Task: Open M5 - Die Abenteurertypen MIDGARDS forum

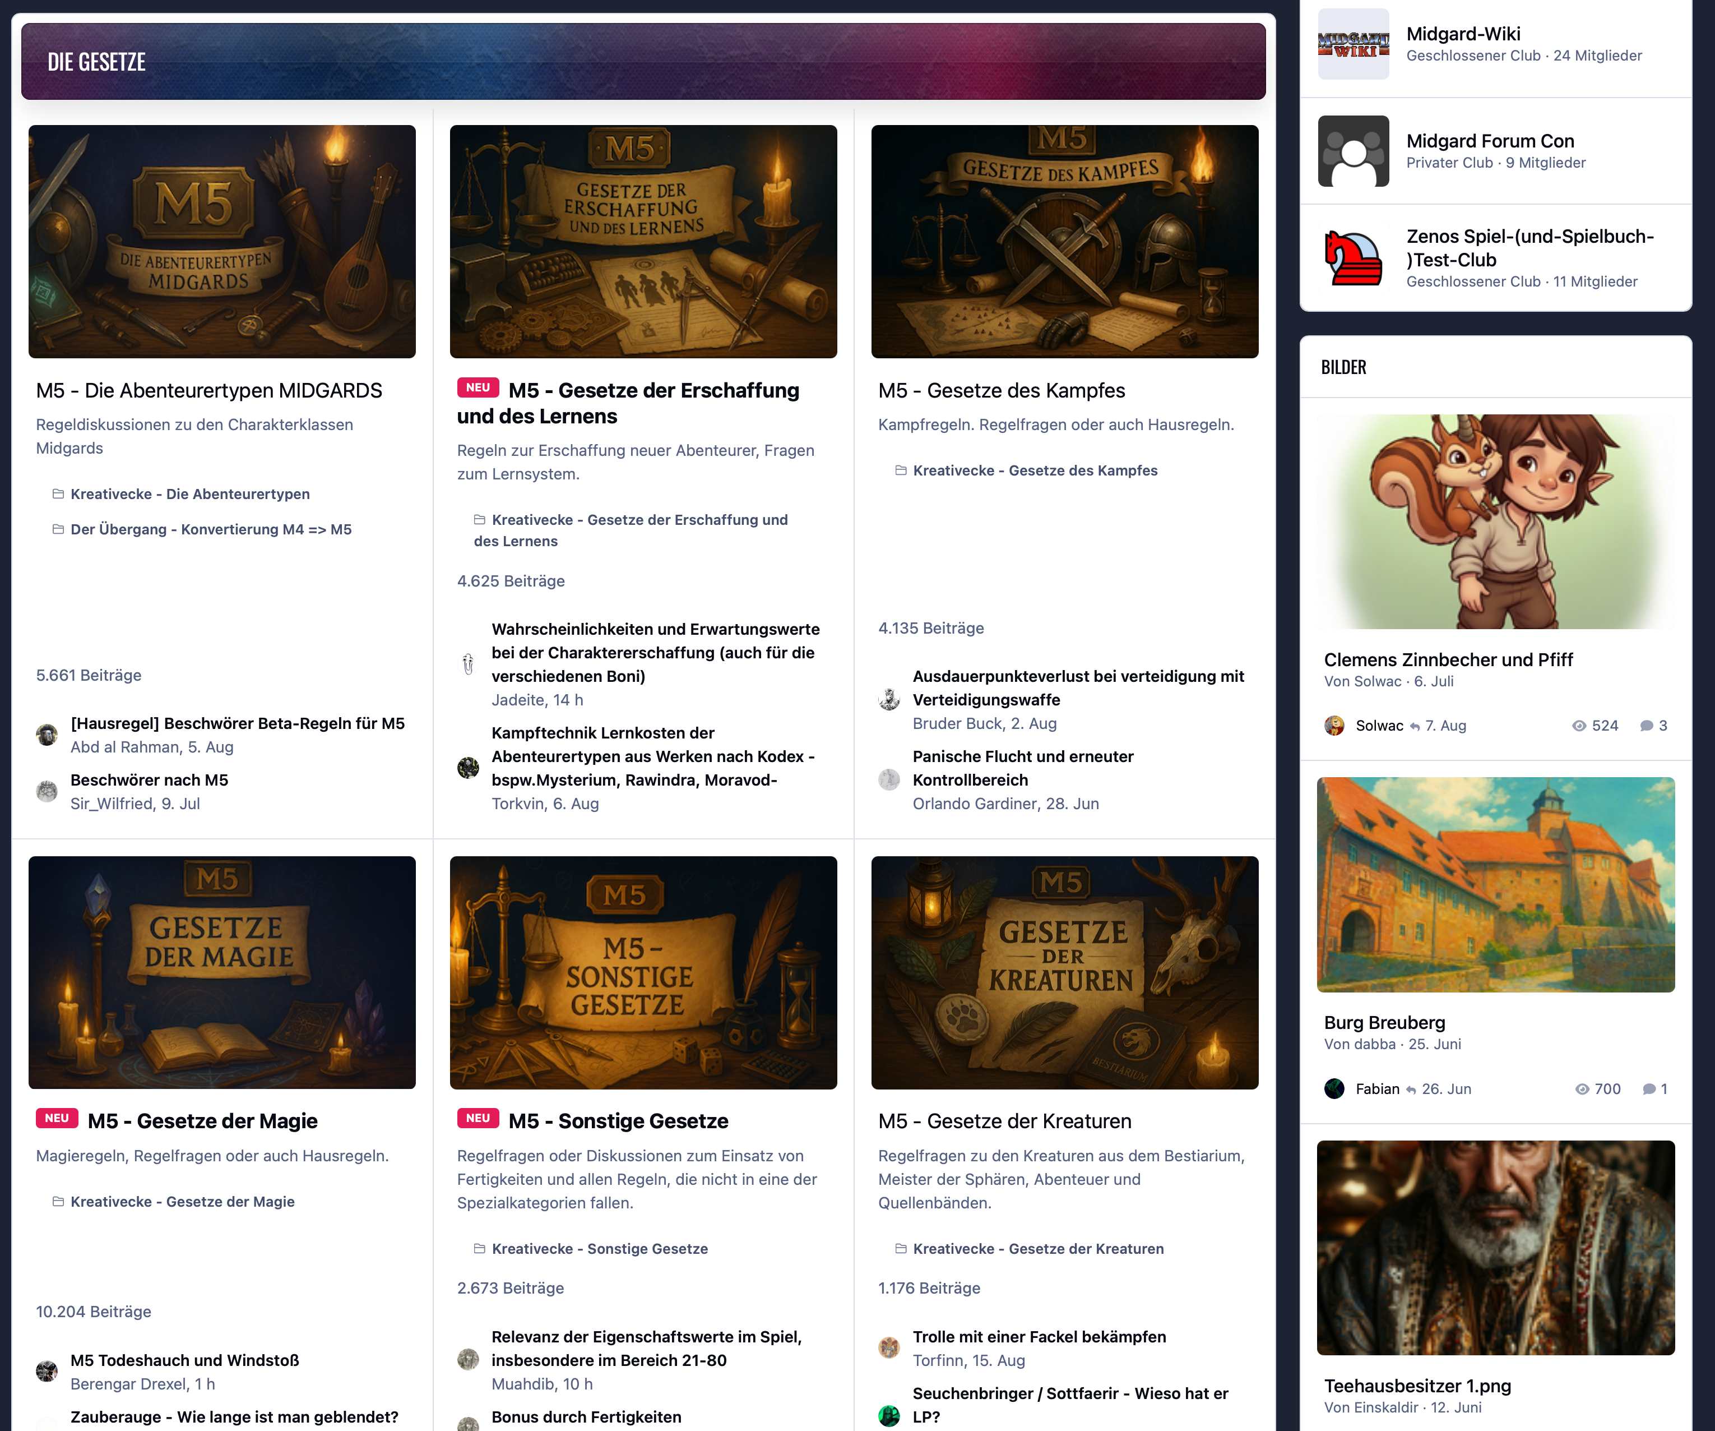Action: (209, 391)
